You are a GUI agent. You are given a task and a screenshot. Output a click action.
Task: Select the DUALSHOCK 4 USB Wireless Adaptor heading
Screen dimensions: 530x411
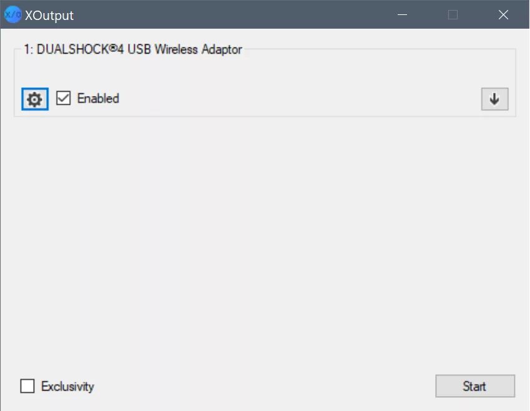[133, 49]
